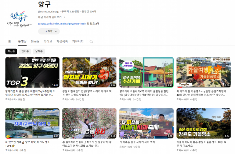Open the 구독중 subscription dropdown
The width and height of the screenshot is (235, 154).
pyautogui.click(x=49, y=31)
